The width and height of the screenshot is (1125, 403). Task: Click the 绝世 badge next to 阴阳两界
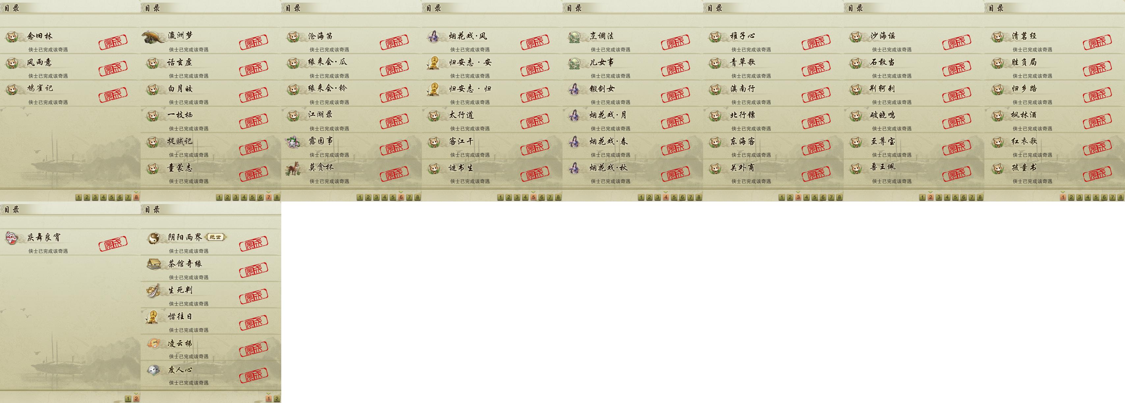point(216,237)
